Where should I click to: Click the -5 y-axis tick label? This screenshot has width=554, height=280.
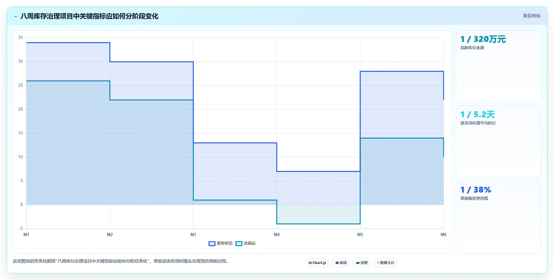pos(21,229)
